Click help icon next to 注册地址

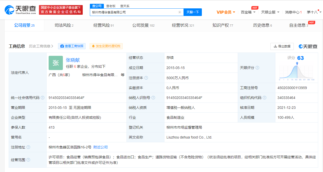[x=28, y=147]
